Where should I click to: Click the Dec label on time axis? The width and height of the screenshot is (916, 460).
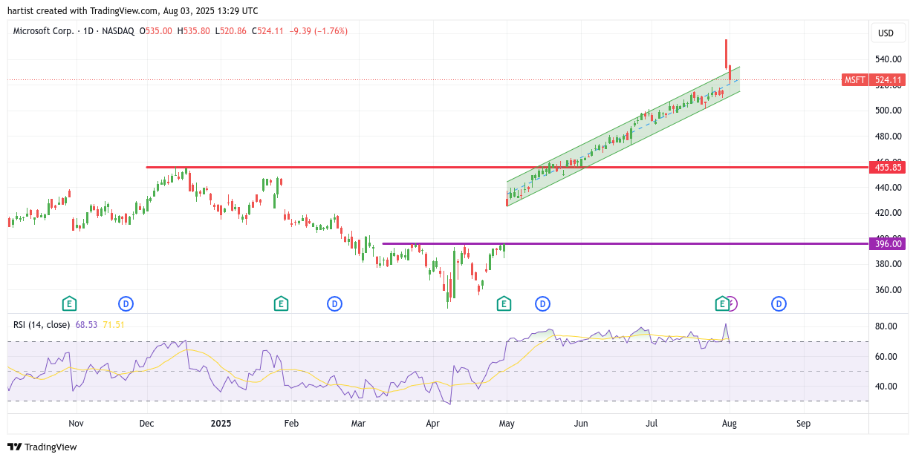click(x=147, y=424)
